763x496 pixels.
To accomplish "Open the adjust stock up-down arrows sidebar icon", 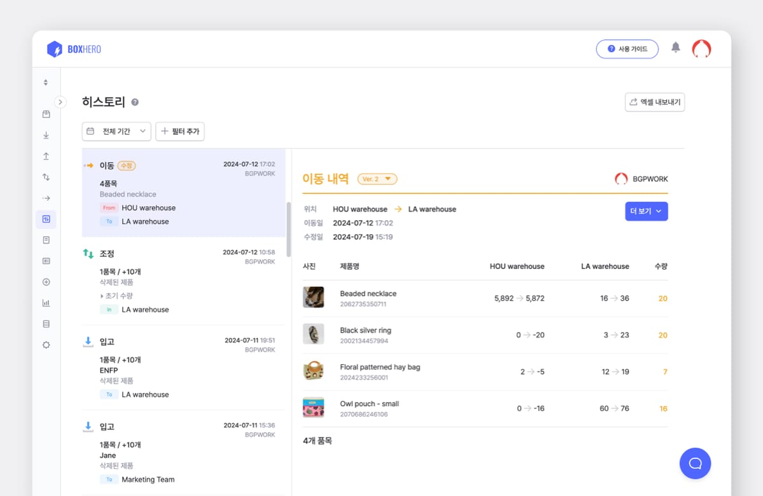I will pyautogui.click(x=46, y=177).
